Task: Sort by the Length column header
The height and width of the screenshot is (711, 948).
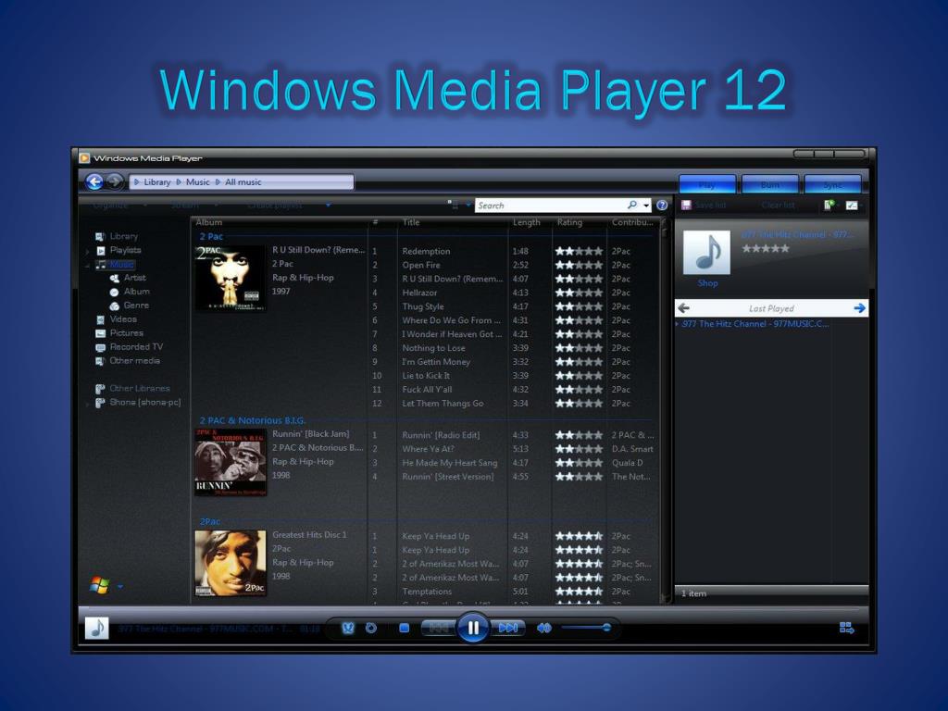Action: pos(527,222)
